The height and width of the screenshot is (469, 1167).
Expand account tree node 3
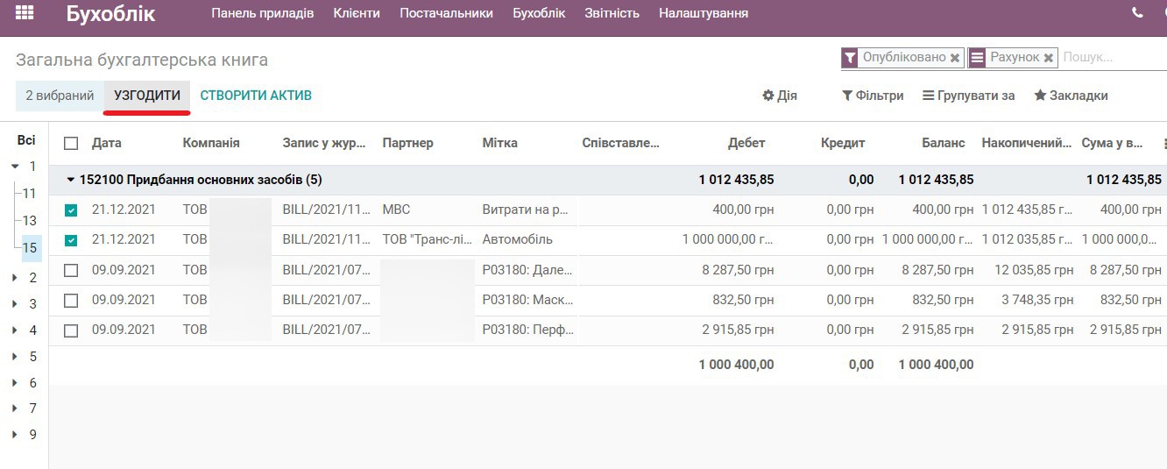pyautogui.click(x=15, y=304)
